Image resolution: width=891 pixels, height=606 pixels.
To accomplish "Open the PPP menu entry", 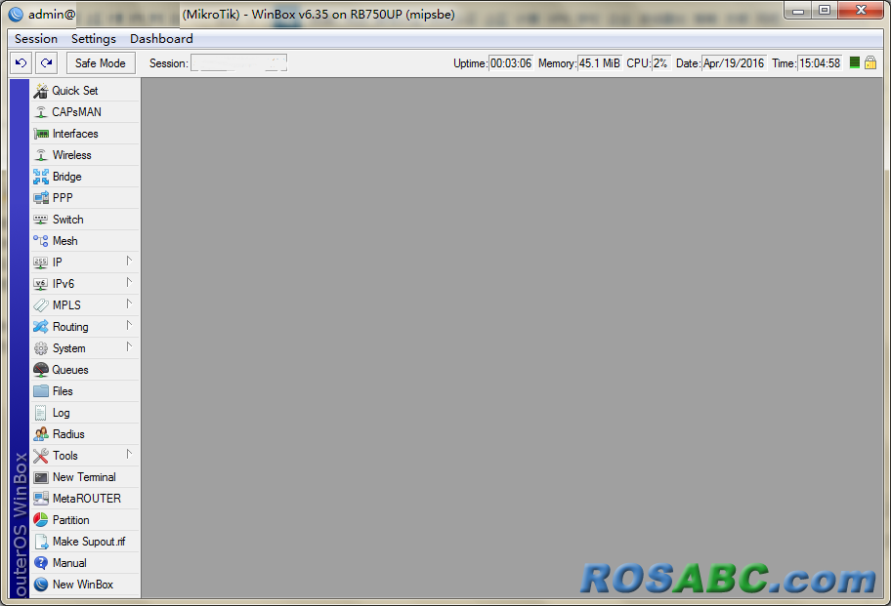I will (x=84, y=198).
